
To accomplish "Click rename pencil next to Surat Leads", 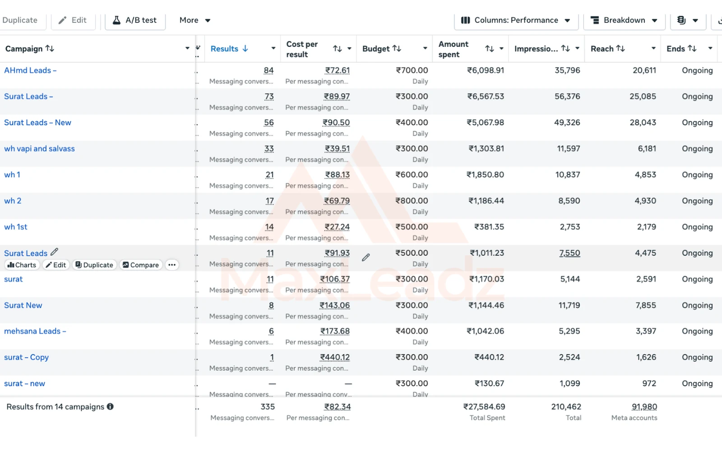I will (54, 252).
